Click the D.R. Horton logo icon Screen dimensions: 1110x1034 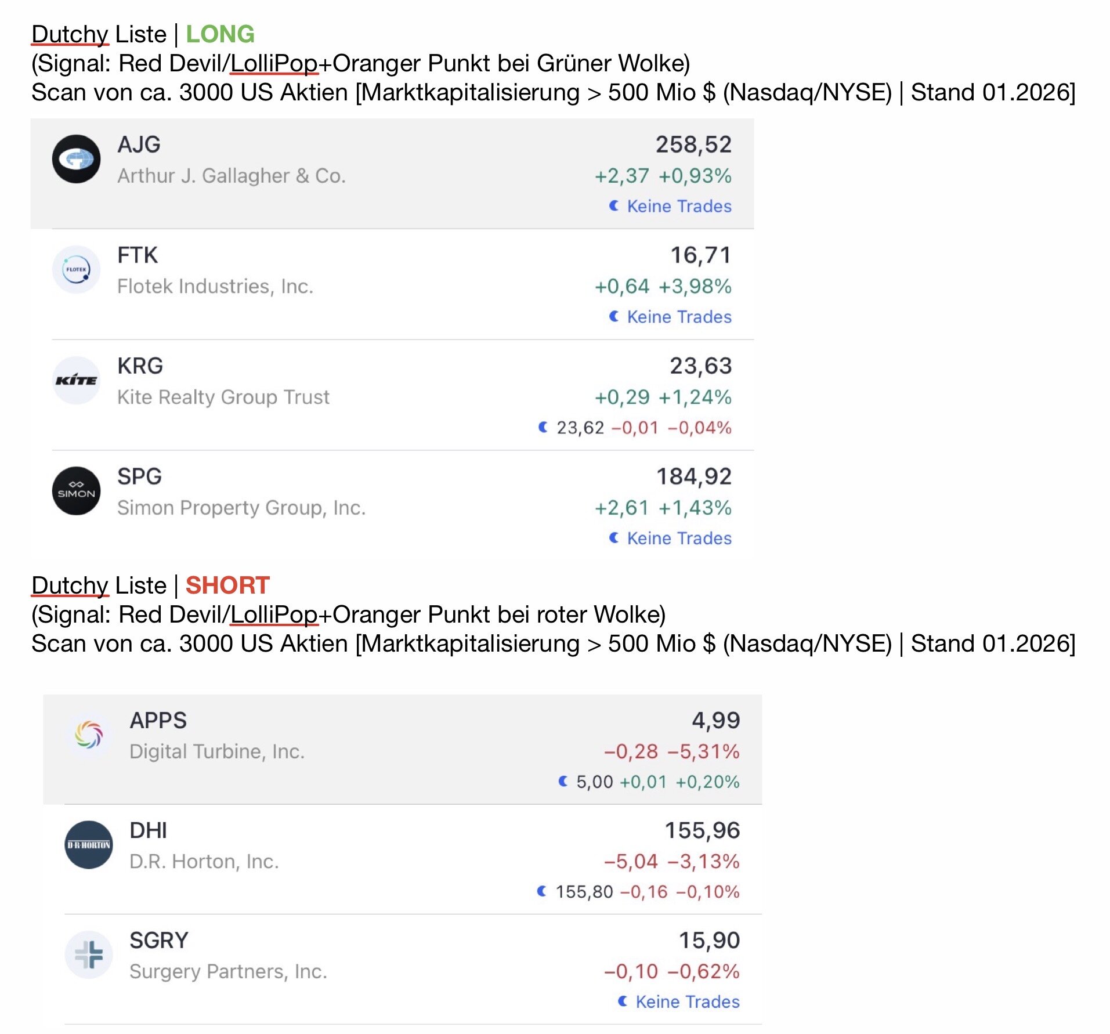89,845
